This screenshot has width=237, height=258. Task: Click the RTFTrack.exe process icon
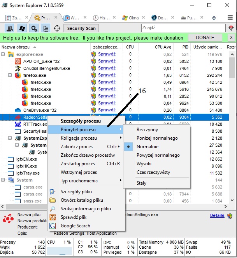[18, 124]
